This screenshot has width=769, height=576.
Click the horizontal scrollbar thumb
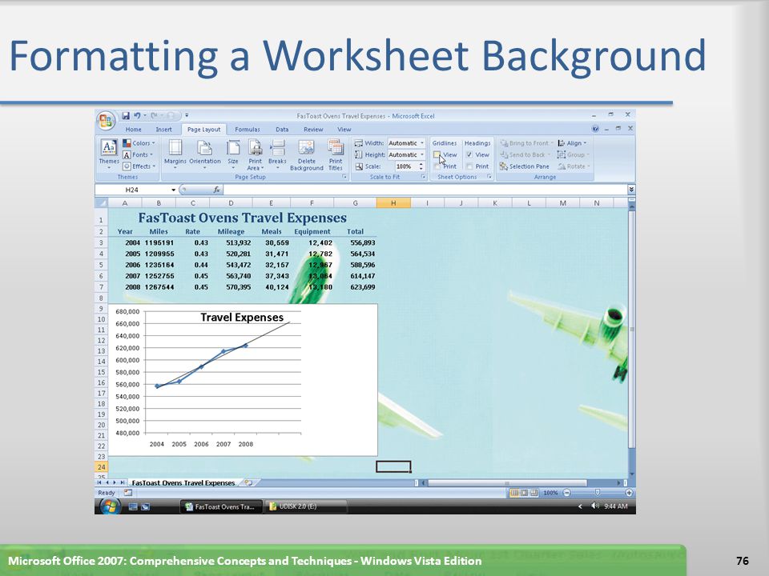[x=507, y=483]
